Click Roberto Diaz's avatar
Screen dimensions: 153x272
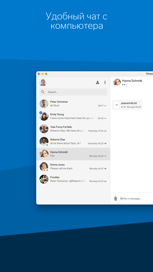44,141
